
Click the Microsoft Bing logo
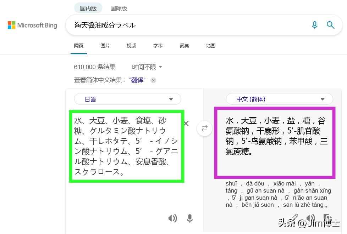click(32, 25)
